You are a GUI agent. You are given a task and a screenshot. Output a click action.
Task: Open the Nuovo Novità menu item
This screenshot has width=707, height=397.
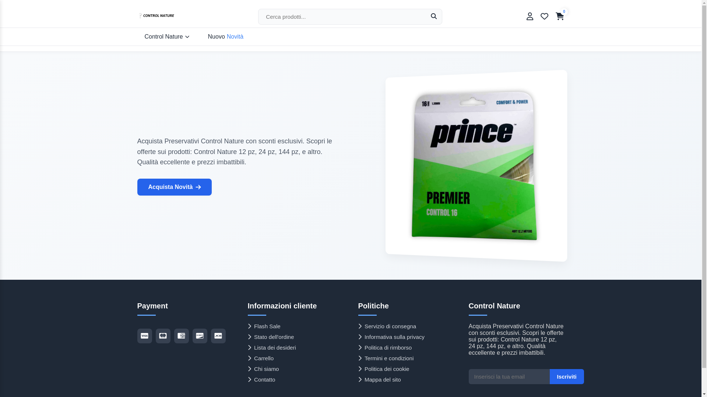point(225,37)
